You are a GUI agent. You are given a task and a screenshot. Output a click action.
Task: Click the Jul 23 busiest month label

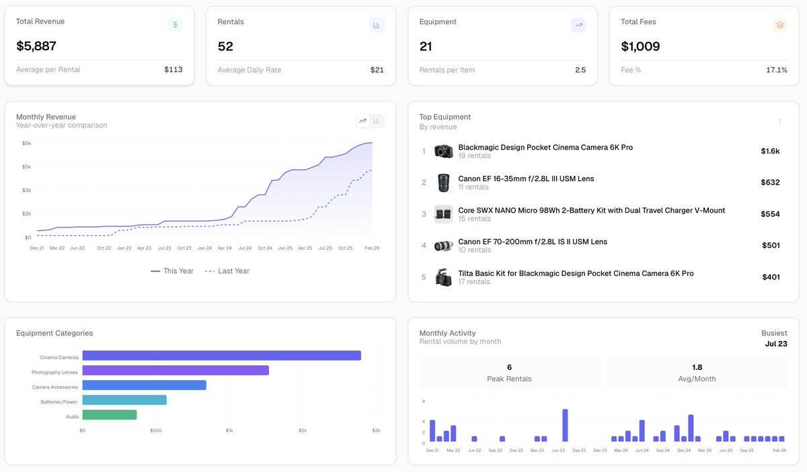(776, 344)
